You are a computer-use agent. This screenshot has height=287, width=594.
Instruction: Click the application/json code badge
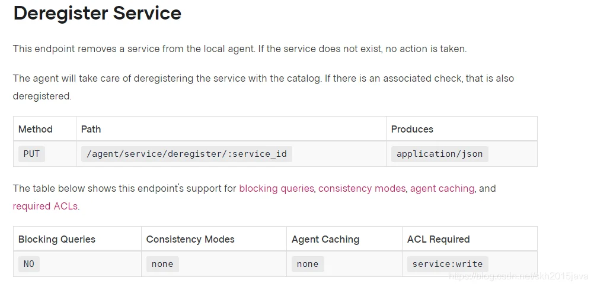point(439,154)
